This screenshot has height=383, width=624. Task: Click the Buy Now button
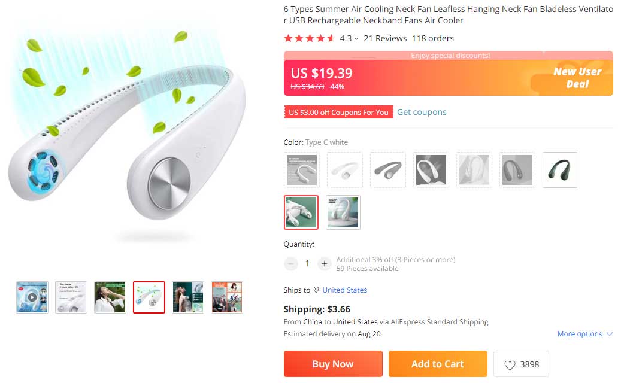click(333, 364)
